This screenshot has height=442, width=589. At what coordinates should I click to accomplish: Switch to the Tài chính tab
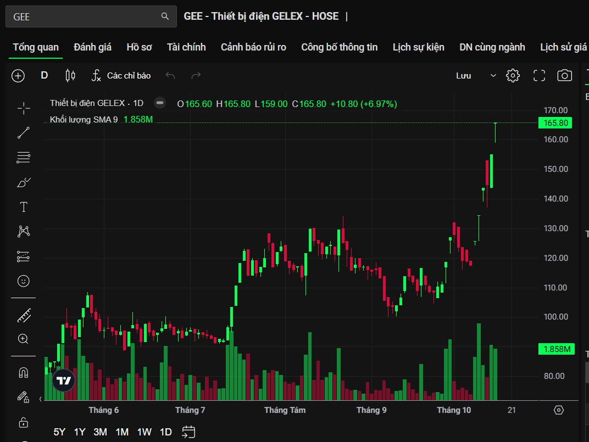tap(186, 47)
